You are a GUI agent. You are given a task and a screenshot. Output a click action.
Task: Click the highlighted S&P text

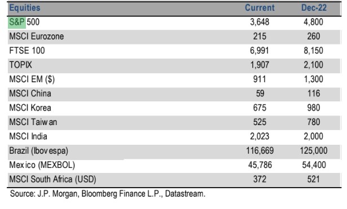17,22
